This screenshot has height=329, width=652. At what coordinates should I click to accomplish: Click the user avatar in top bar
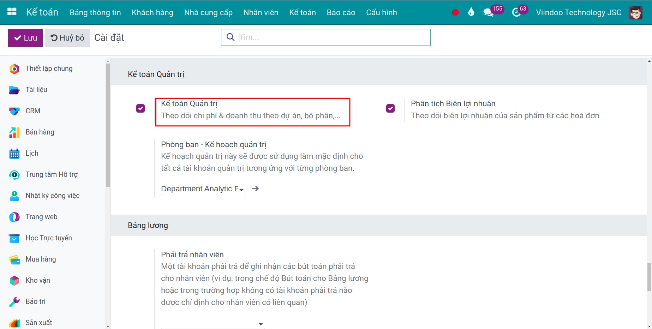click(635, 12)
